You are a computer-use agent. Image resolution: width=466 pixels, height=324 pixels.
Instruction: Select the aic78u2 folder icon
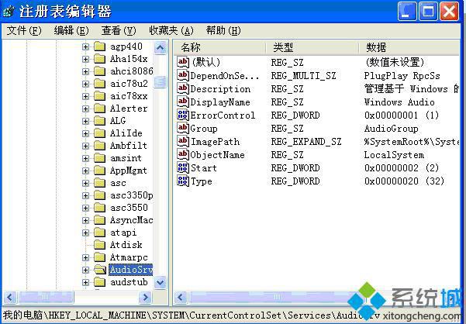click(99, 84)
